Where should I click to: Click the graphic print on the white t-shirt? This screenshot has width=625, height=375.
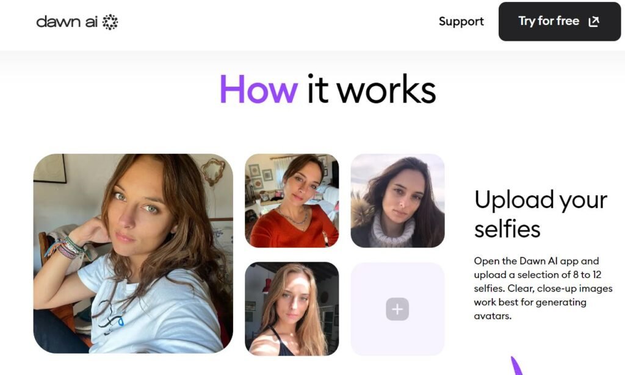[x=111, y=316]
